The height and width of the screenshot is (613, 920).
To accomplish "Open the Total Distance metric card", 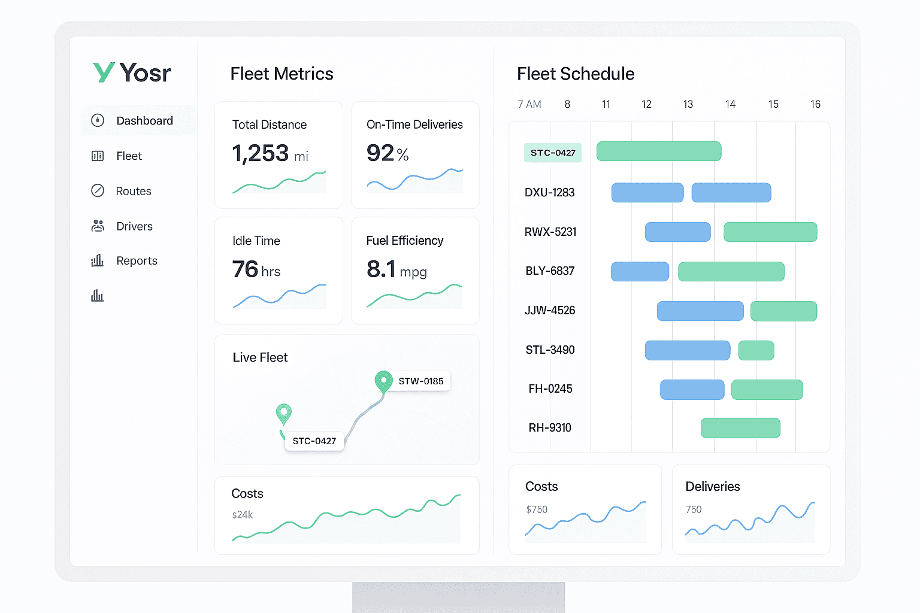I will [279, 155].
